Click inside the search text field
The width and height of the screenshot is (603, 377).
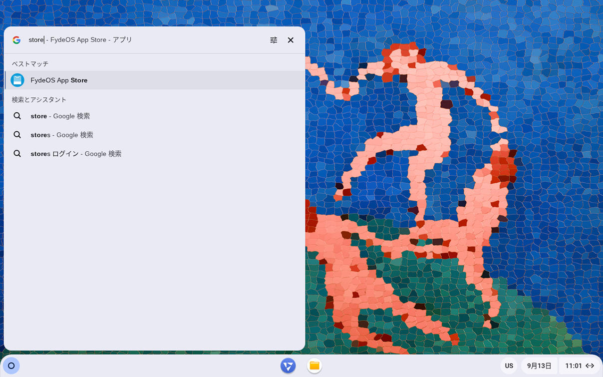(x=145, y=40)
